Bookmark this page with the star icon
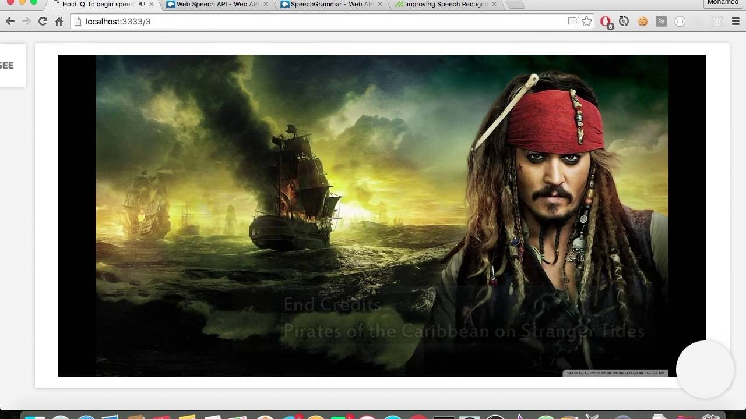 tap(587, 22)
